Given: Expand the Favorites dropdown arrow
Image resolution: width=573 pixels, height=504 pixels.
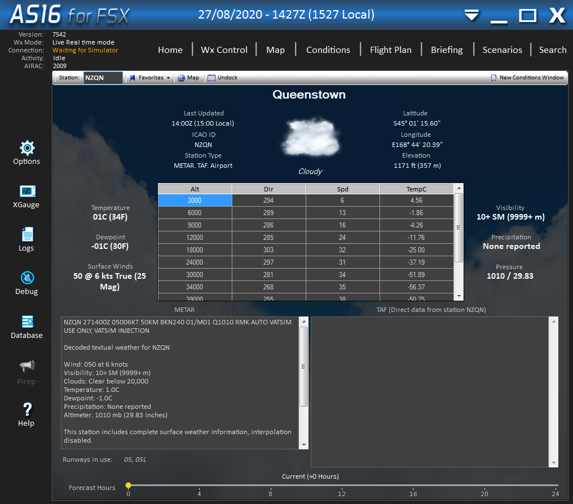Looking at the screenshot, I should 168,78.
